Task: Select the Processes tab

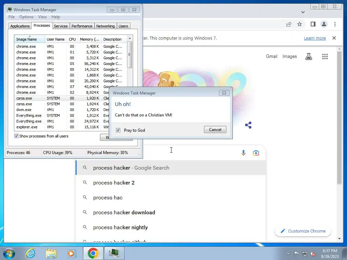Action: pyautogui.click(x=42, y=25)
